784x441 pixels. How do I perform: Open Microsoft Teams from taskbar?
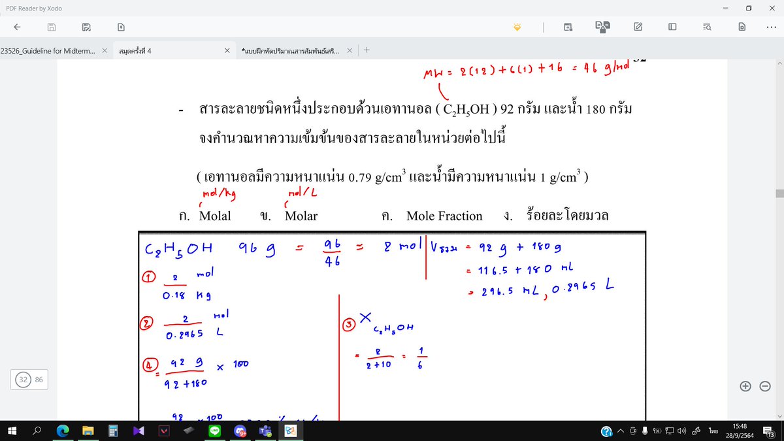(x=265, y=431)
